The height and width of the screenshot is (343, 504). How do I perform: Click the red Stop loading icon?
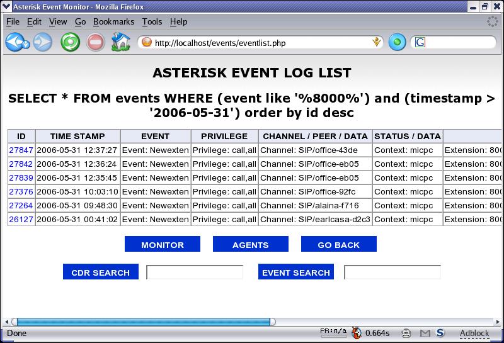click(95, 43)
